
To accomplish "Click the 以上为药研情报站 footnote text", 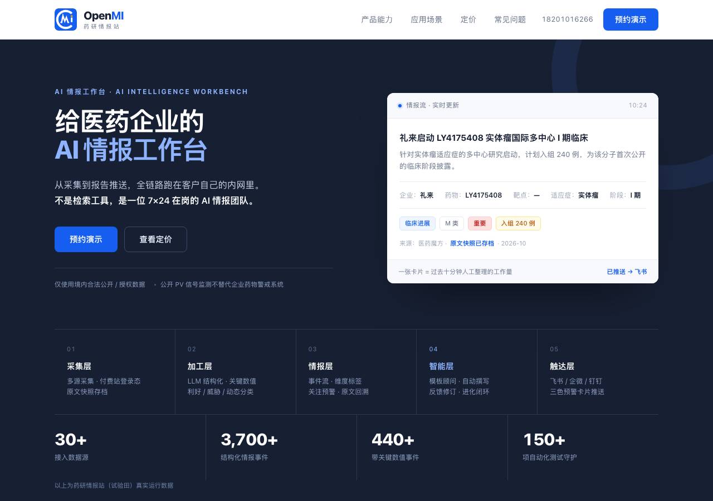I will (114, 485).
